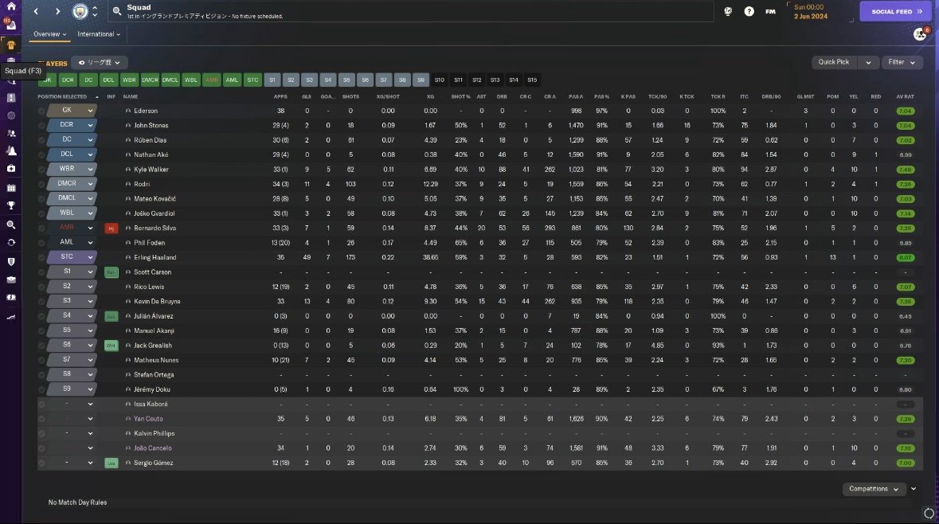The height and width of the screenshot is (524, 939).
Task: Tick the selection circle for Erling Haaland
Action: (x=41, y=257)
